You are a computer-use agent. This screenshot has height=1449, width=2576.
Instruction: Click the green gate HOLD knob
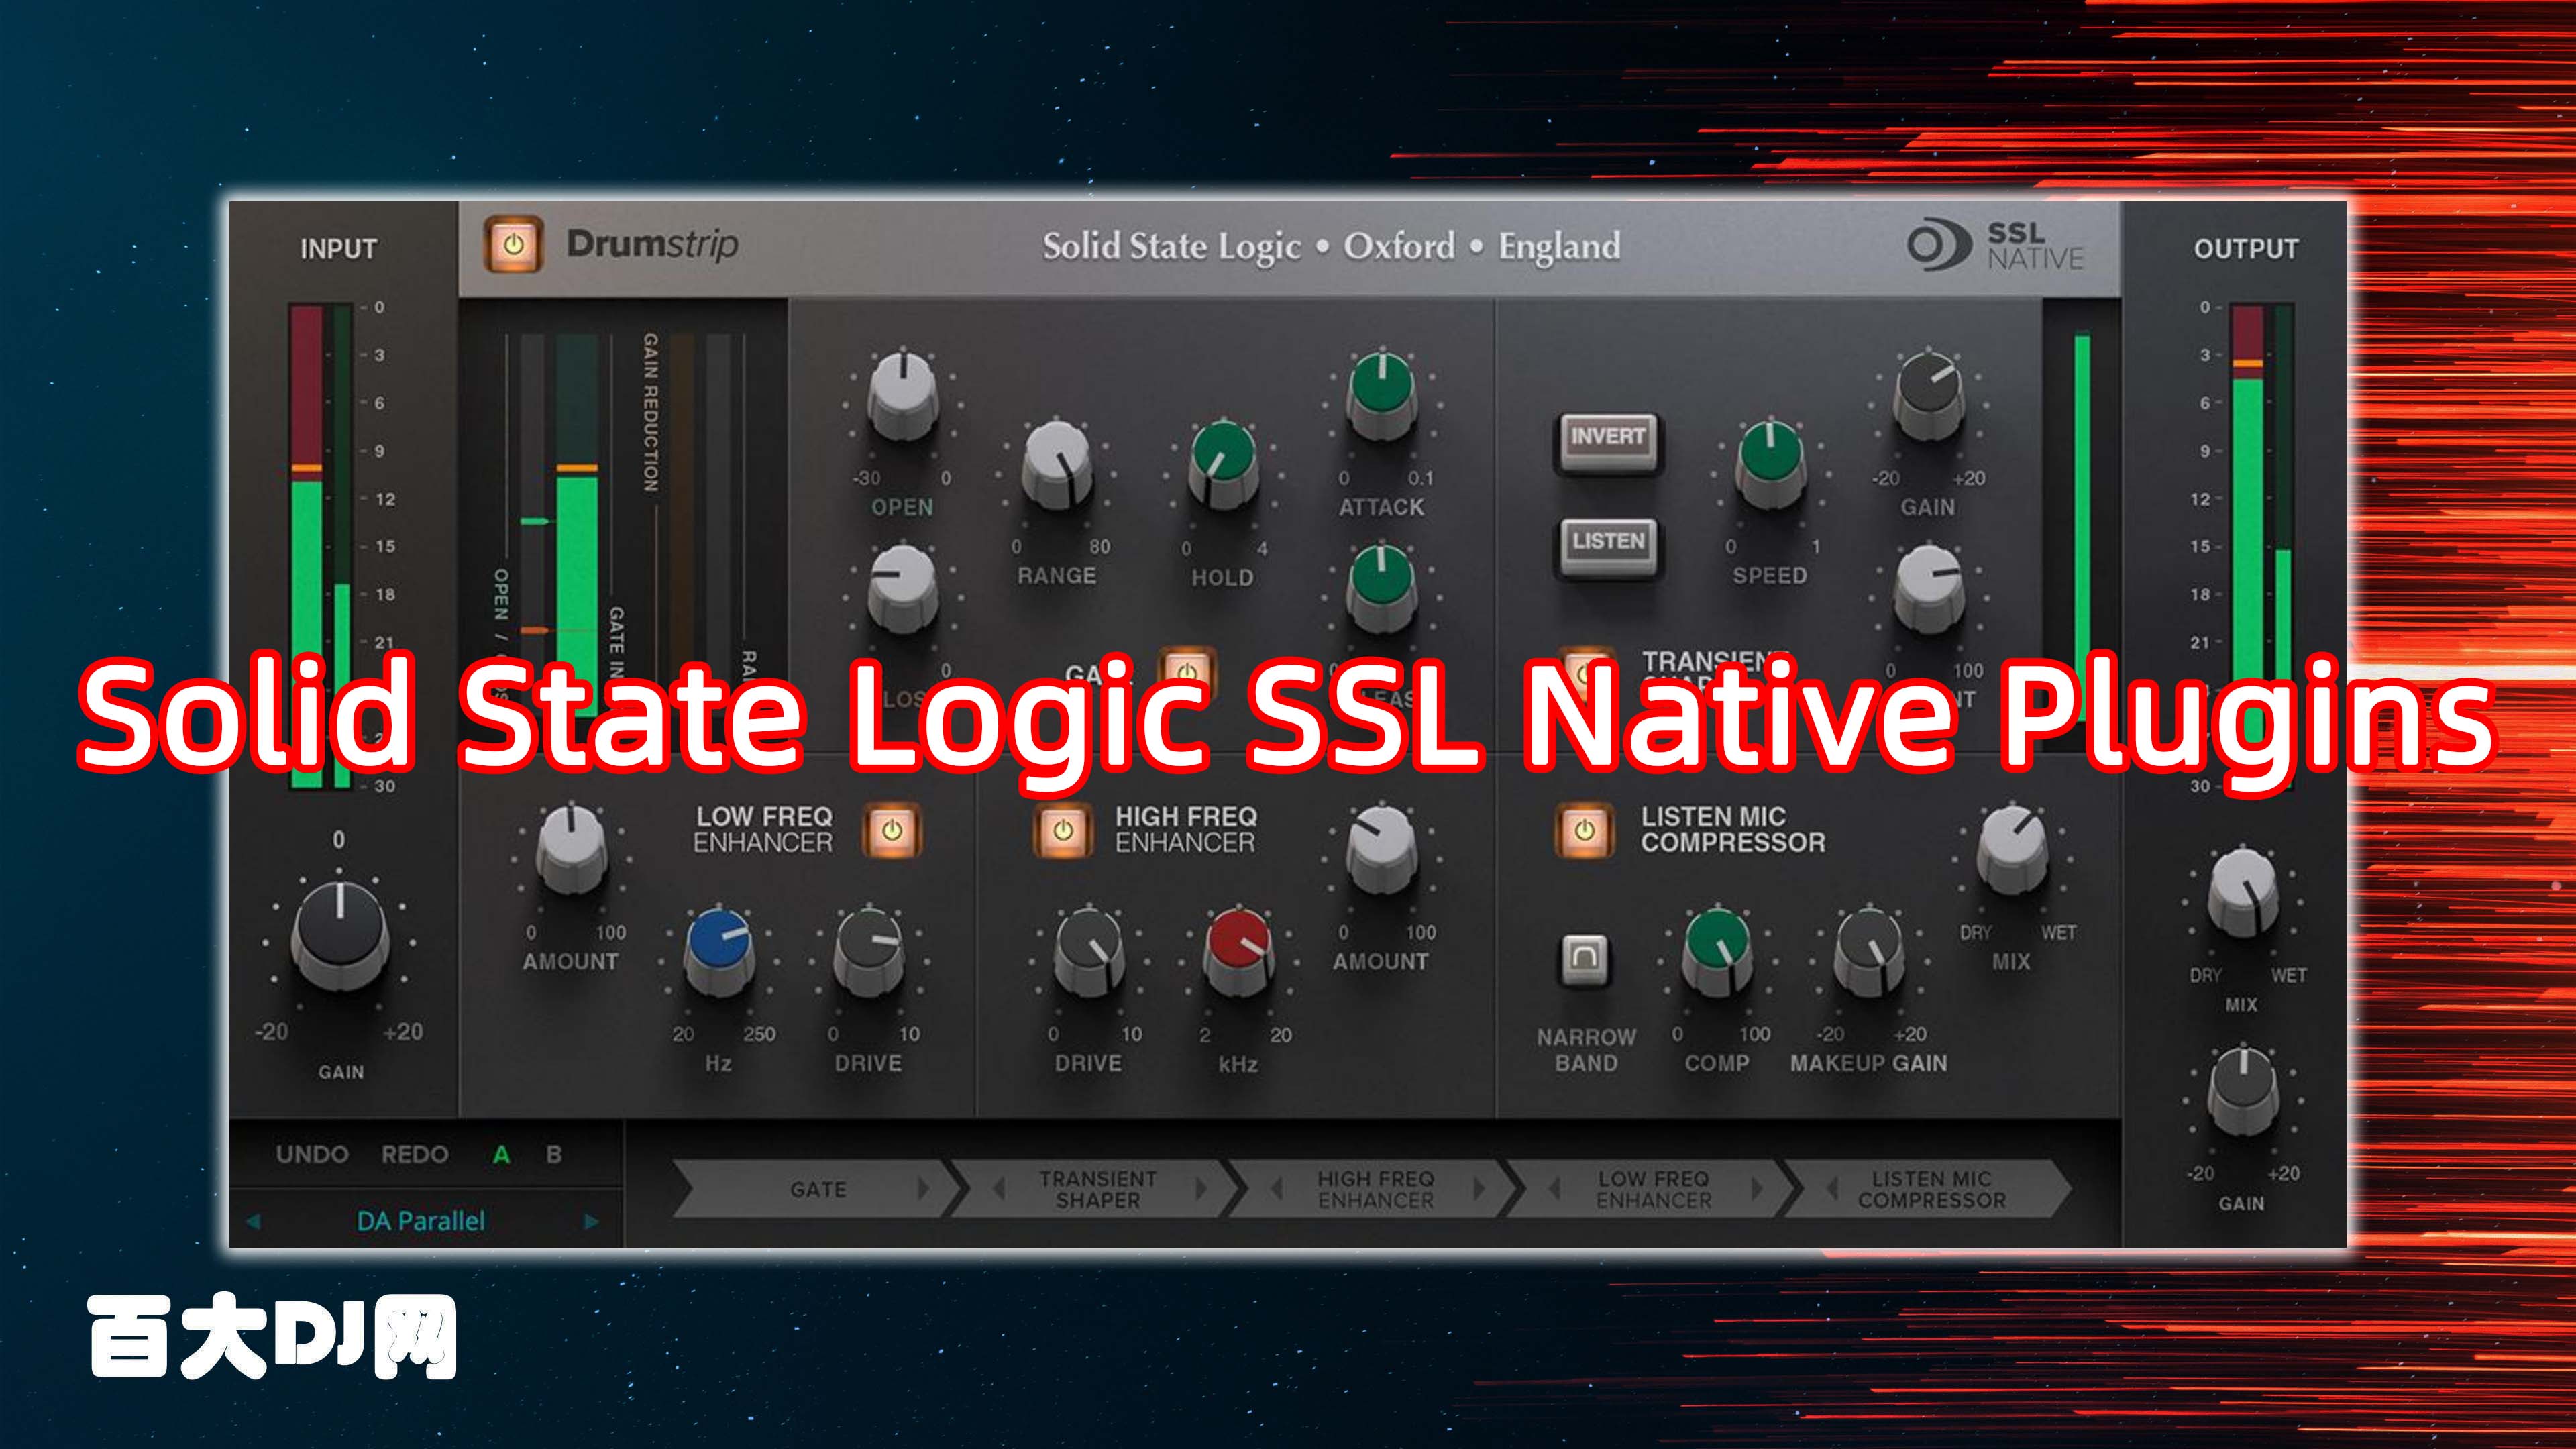pos(1222,465)
